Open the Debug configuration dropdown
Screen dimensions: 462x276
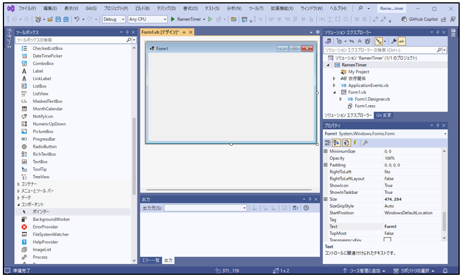(114, 19)
